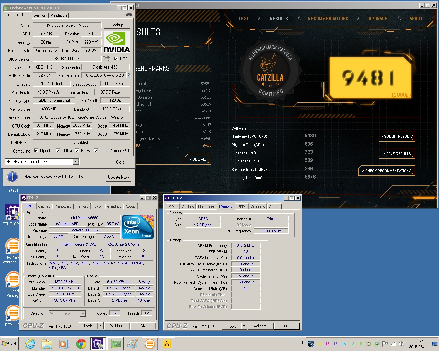Click the network signal tray icon

pyautogui.click(x=393, y=344)
